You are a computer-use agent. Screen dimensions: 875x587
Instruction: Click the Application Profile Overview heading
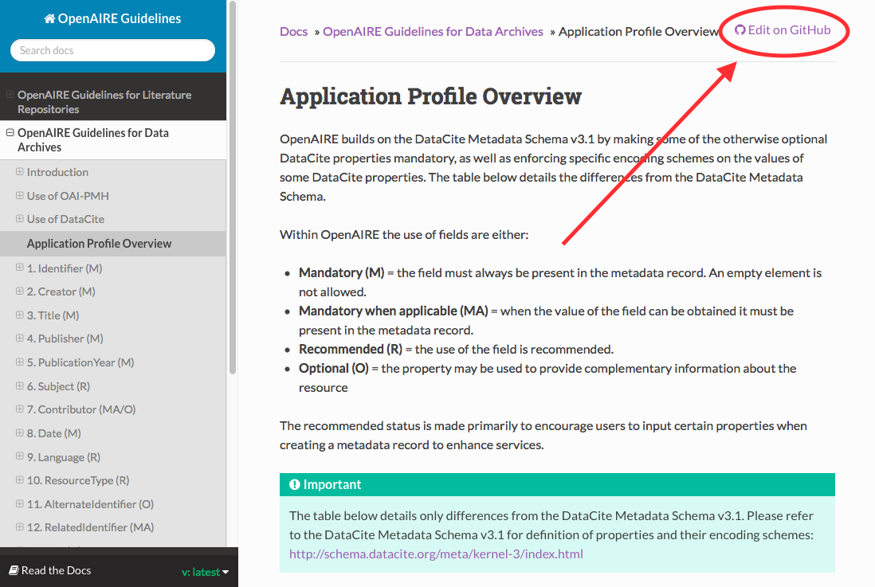(430, 96)
